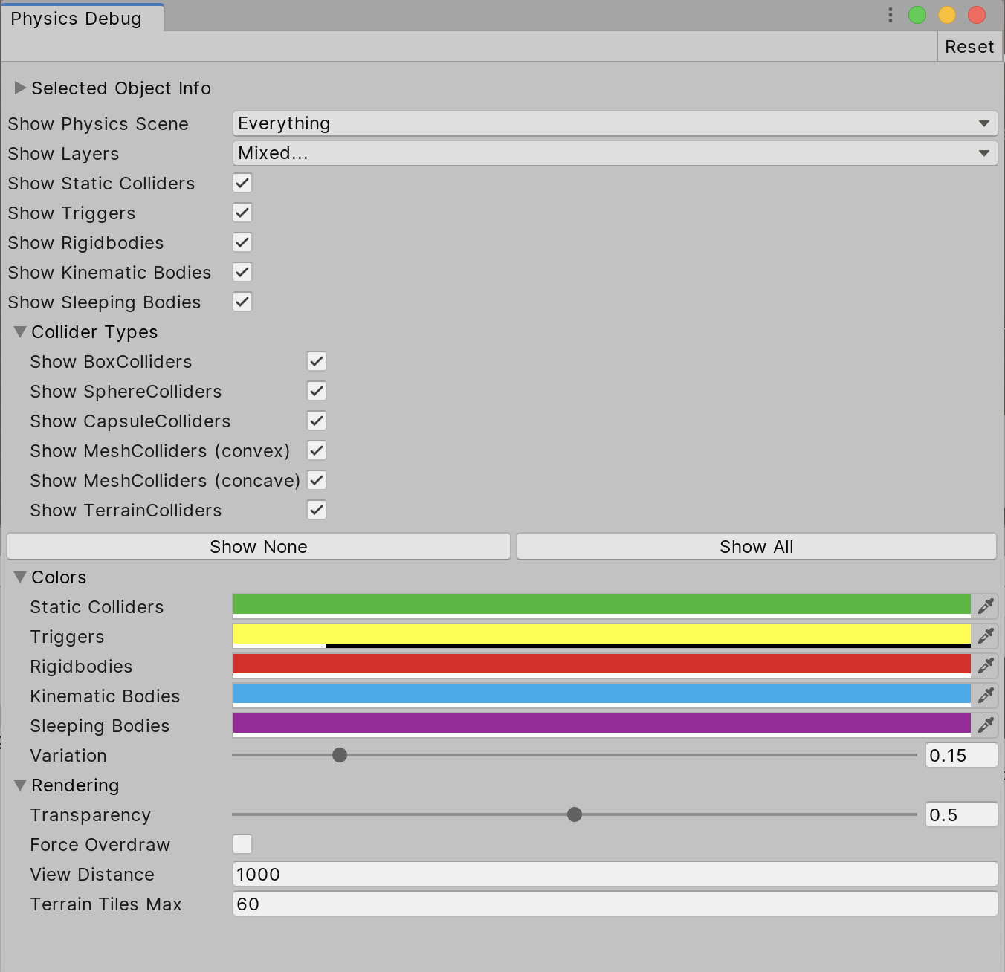This screenshot has height=972, width=1005.
Task: Uncheck Show MeshColliders (concave)
Action: point(317,480)
